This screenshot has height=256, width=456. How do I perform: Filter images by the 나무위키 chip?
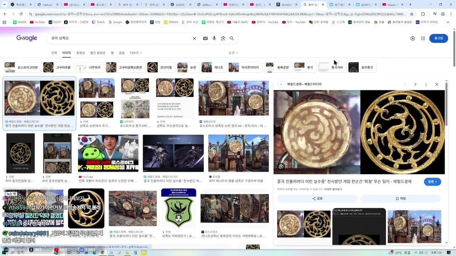[x=89, y=67]
